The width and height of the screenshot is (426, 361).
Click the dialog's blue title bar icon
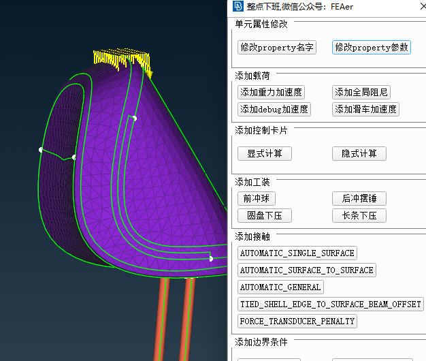pyautogui.click(x=238, y=6)
